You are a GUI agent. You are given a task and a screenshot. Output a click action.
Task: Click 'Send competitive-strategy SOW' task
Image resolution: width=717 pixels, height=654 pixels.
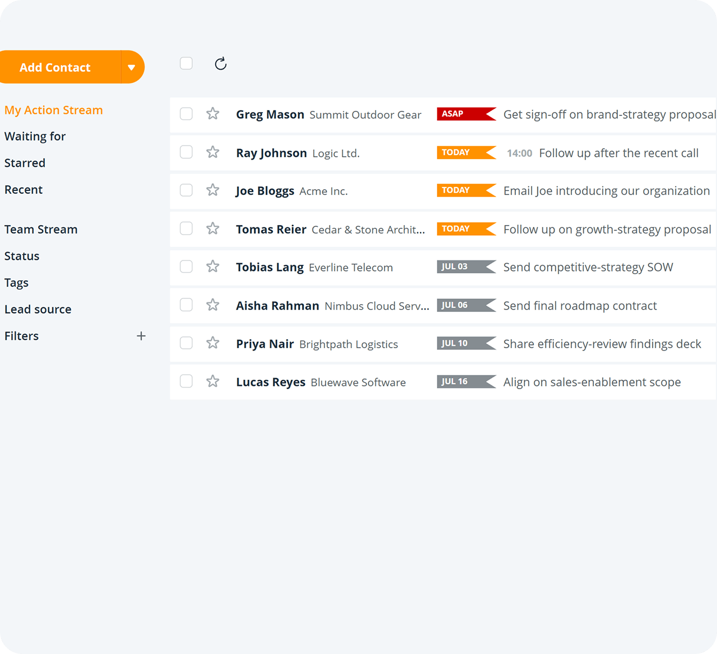click(588, 267)
